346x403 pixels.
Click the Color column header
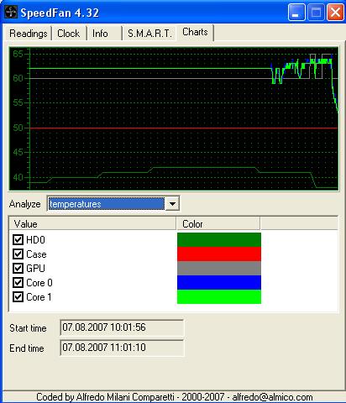point(218,224)
